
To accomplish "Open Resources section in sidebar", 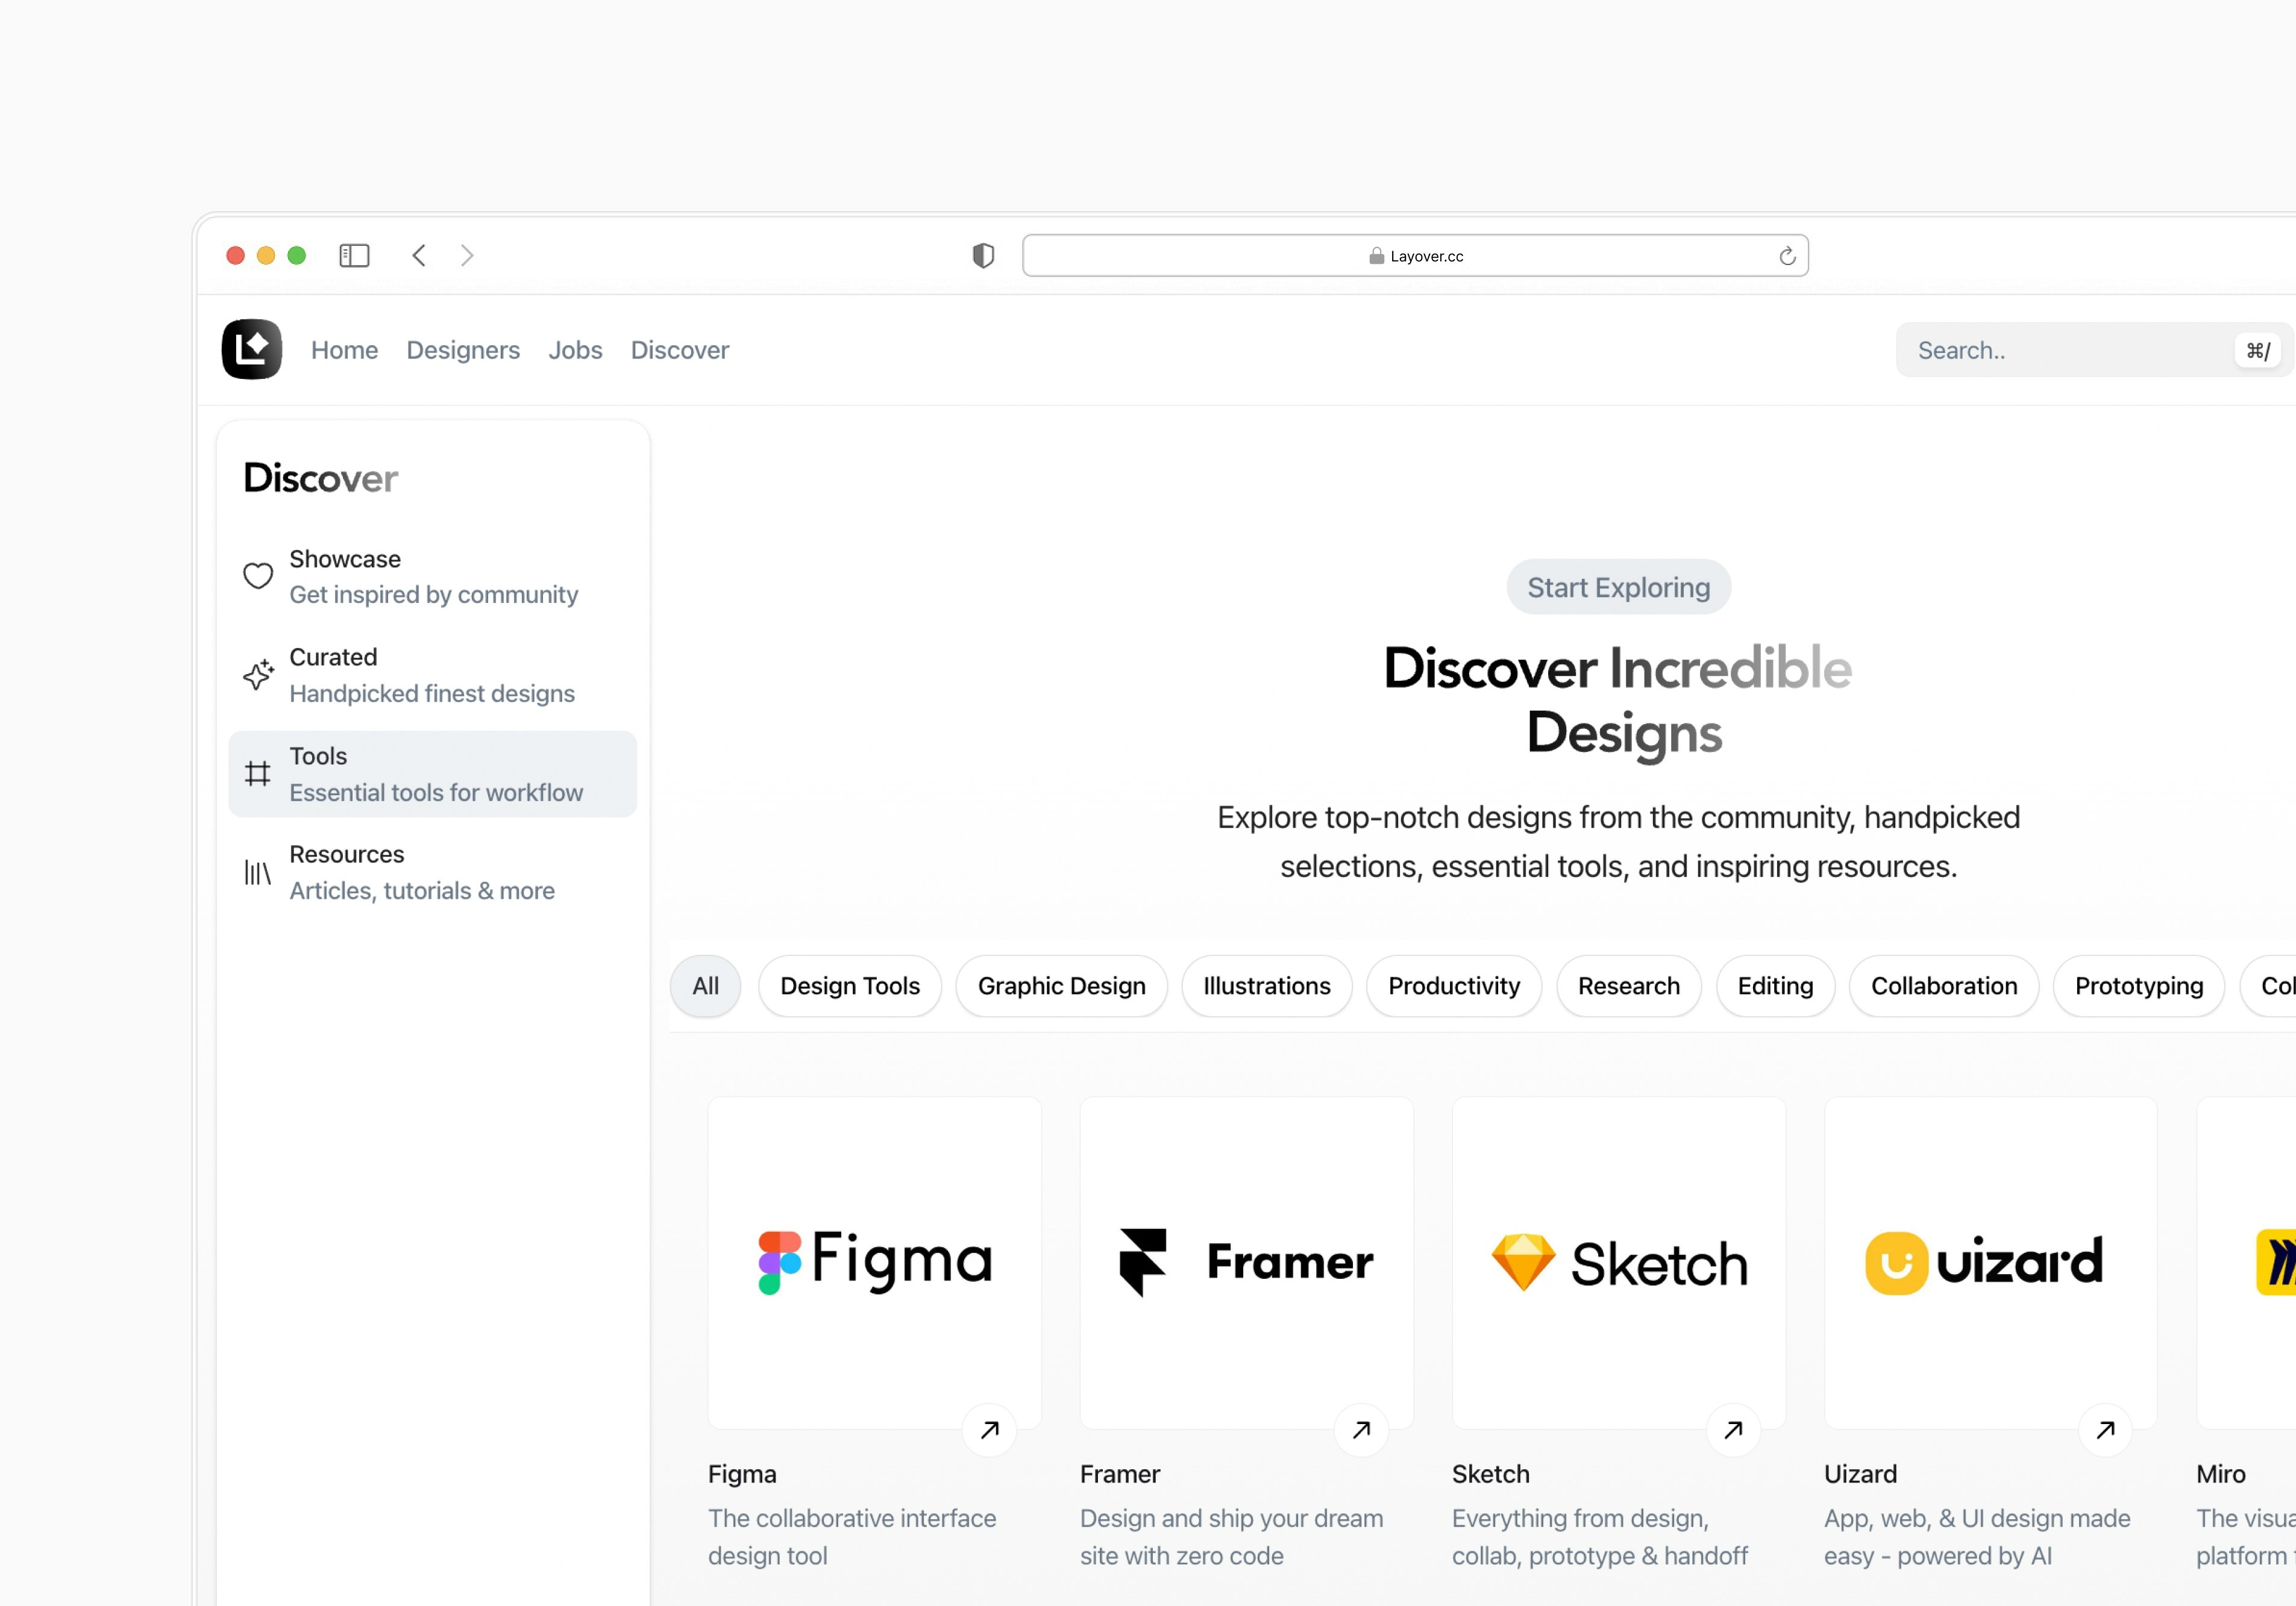I will (432, 872).
